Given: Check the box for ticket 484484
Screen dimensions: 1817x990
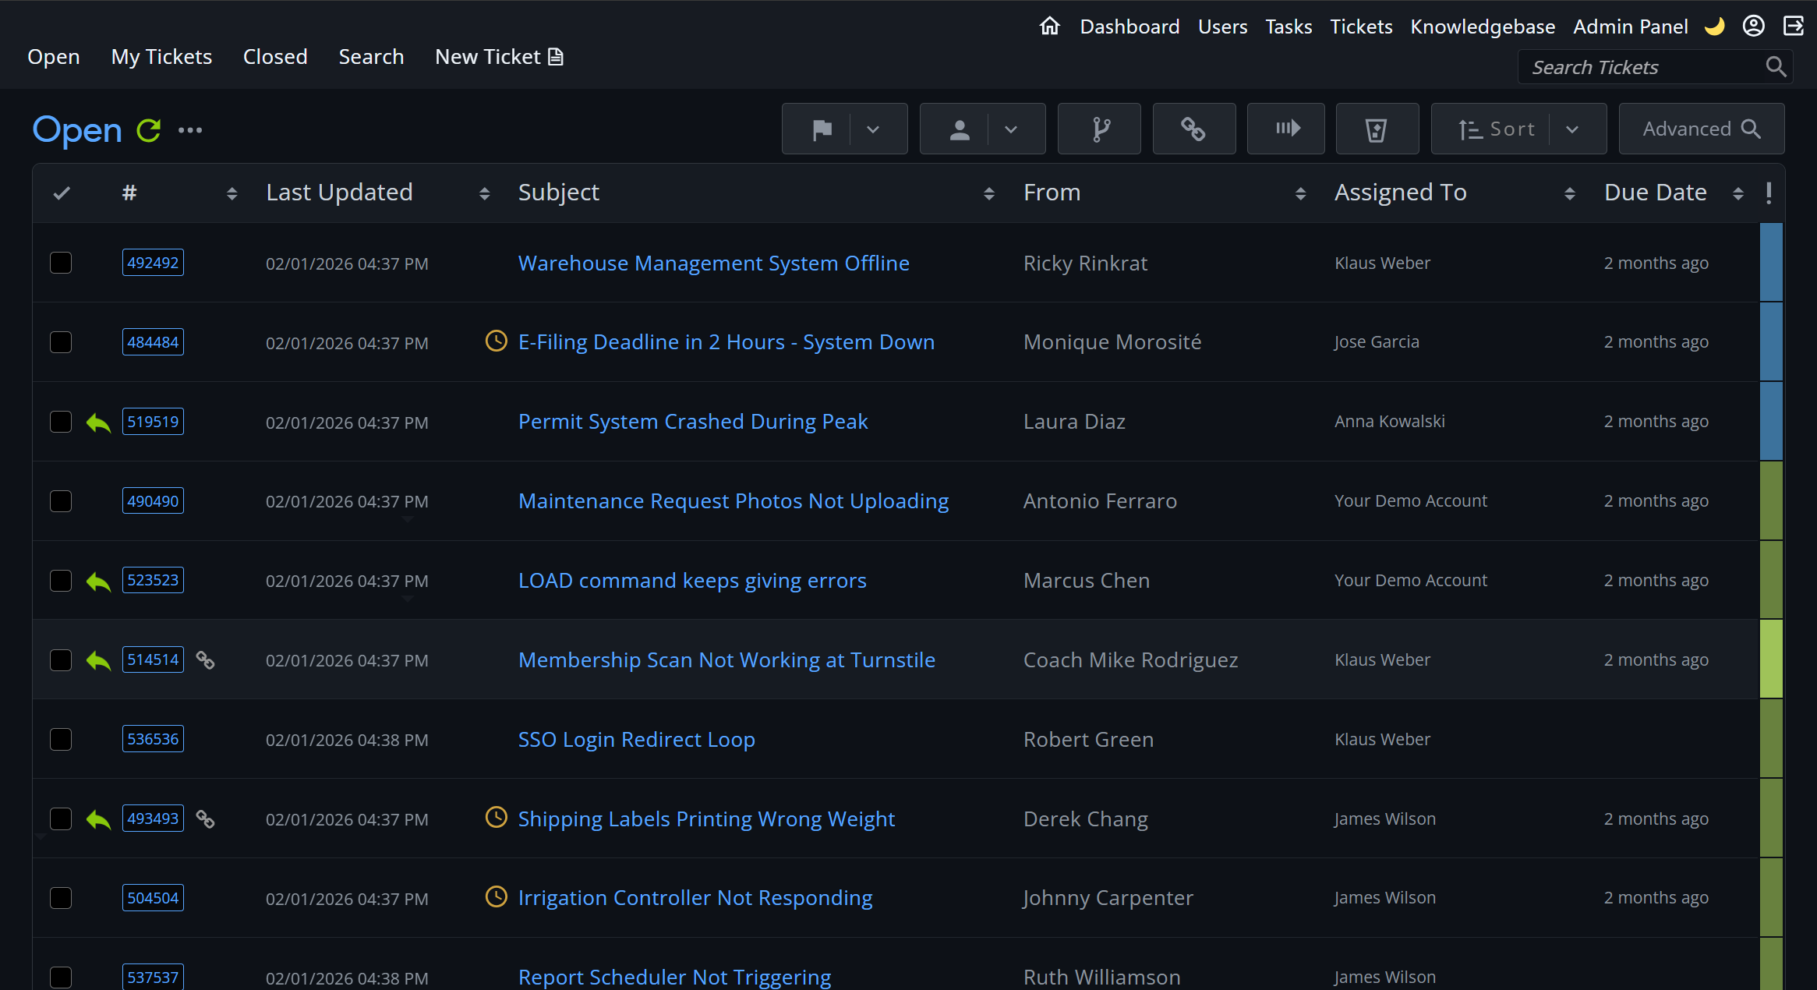Looking at the screenshot, I should coord(61,342).
